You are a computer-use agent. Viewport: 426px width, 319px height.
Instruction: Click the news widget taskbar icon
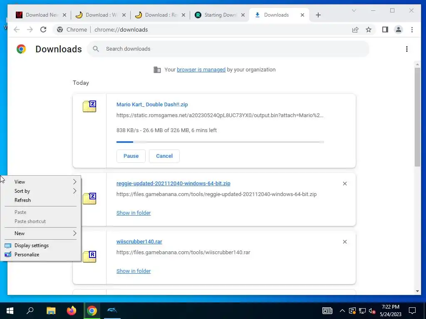[x=327, y=311]
